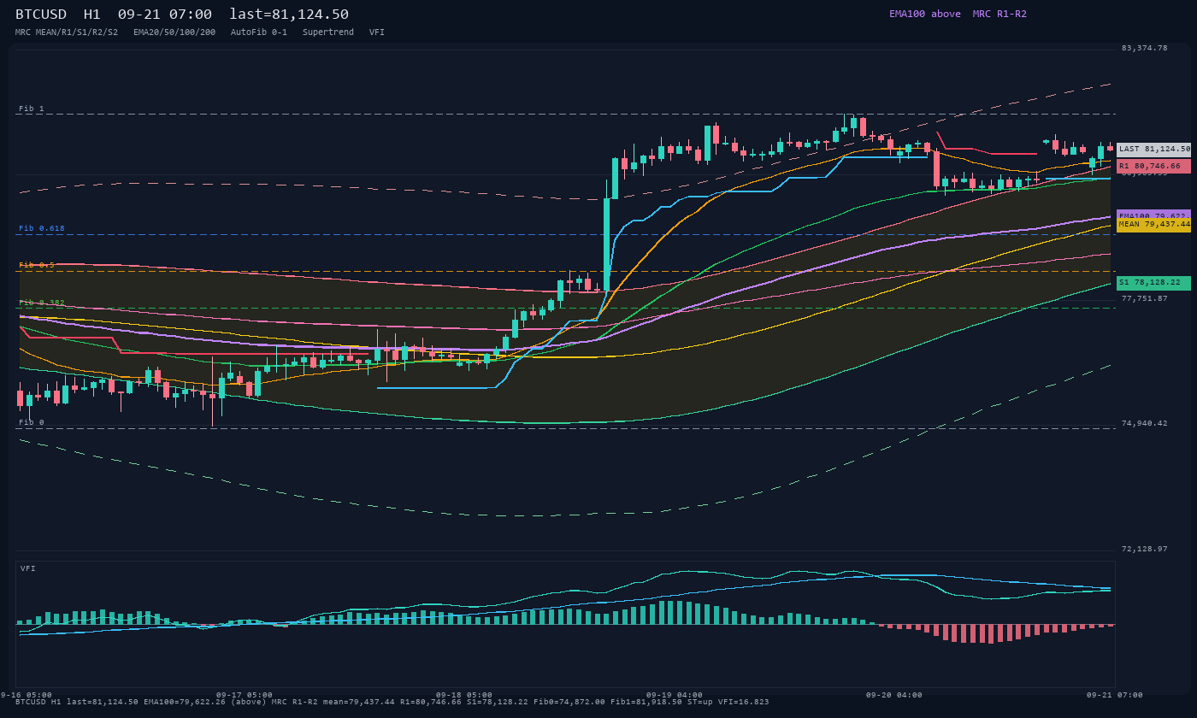
Task: Click the 74,940.42 price axis value
Action: pos(1144,423)
